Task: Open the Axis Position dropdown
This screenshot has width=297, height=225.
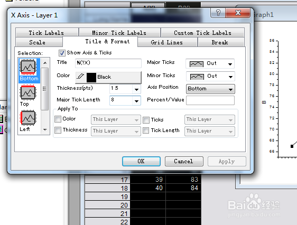Action: [x=210, y=89]
